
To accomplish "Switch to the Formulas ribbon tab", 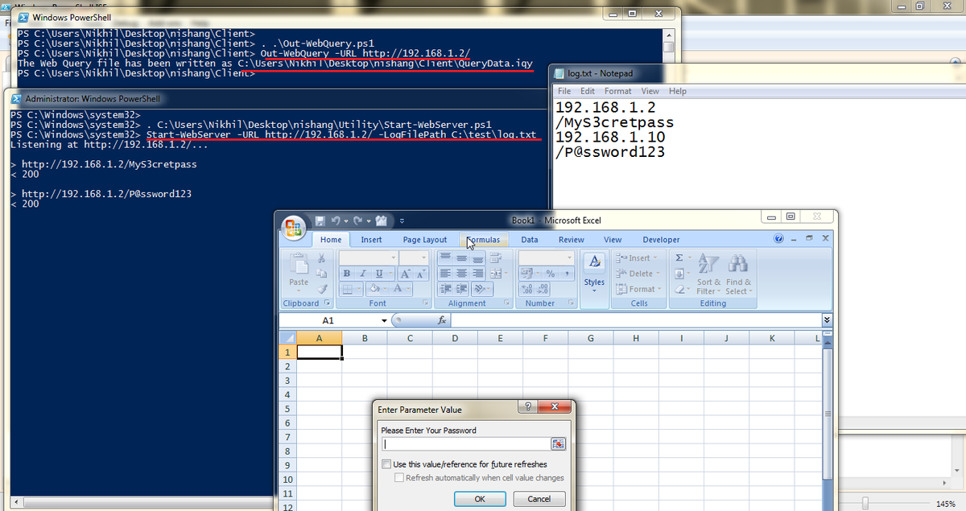I will pyautogui.click(x=483, y=240).
